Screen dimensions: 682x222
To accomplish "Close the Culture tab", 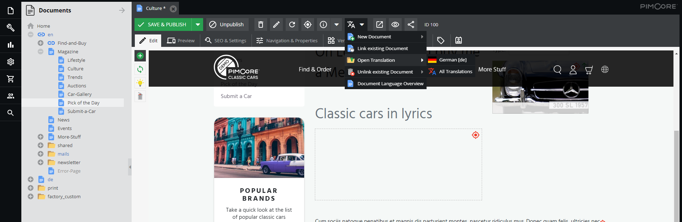I will [173, 9].
